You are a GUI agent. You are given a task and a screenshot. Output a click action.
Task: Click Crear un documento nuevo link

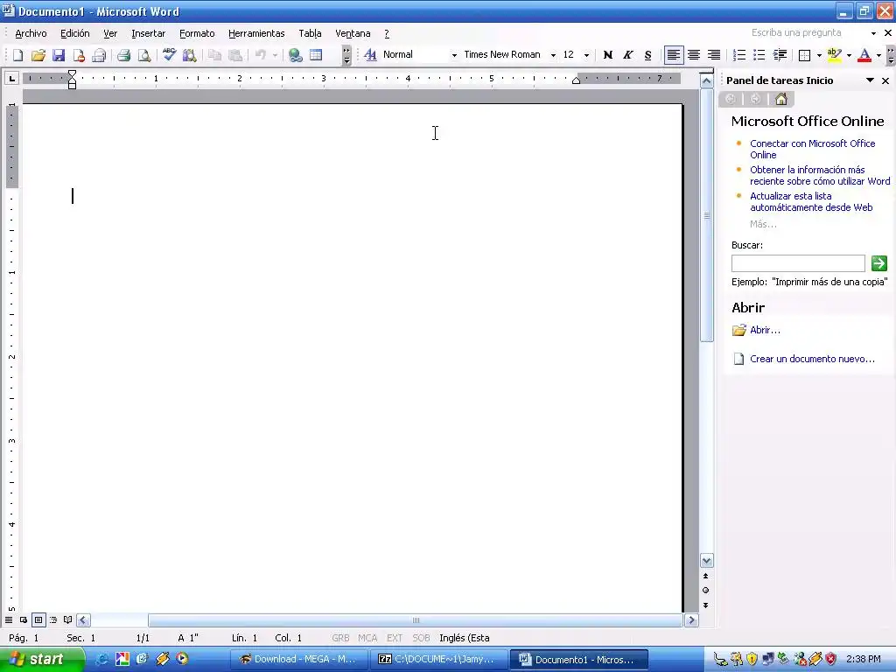(812, 359)
